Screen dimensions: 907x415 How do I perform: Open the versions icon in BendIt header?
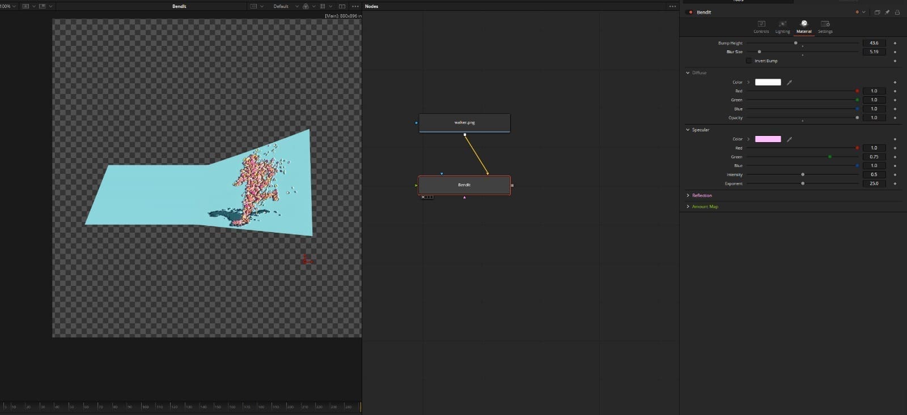point(877,12)
